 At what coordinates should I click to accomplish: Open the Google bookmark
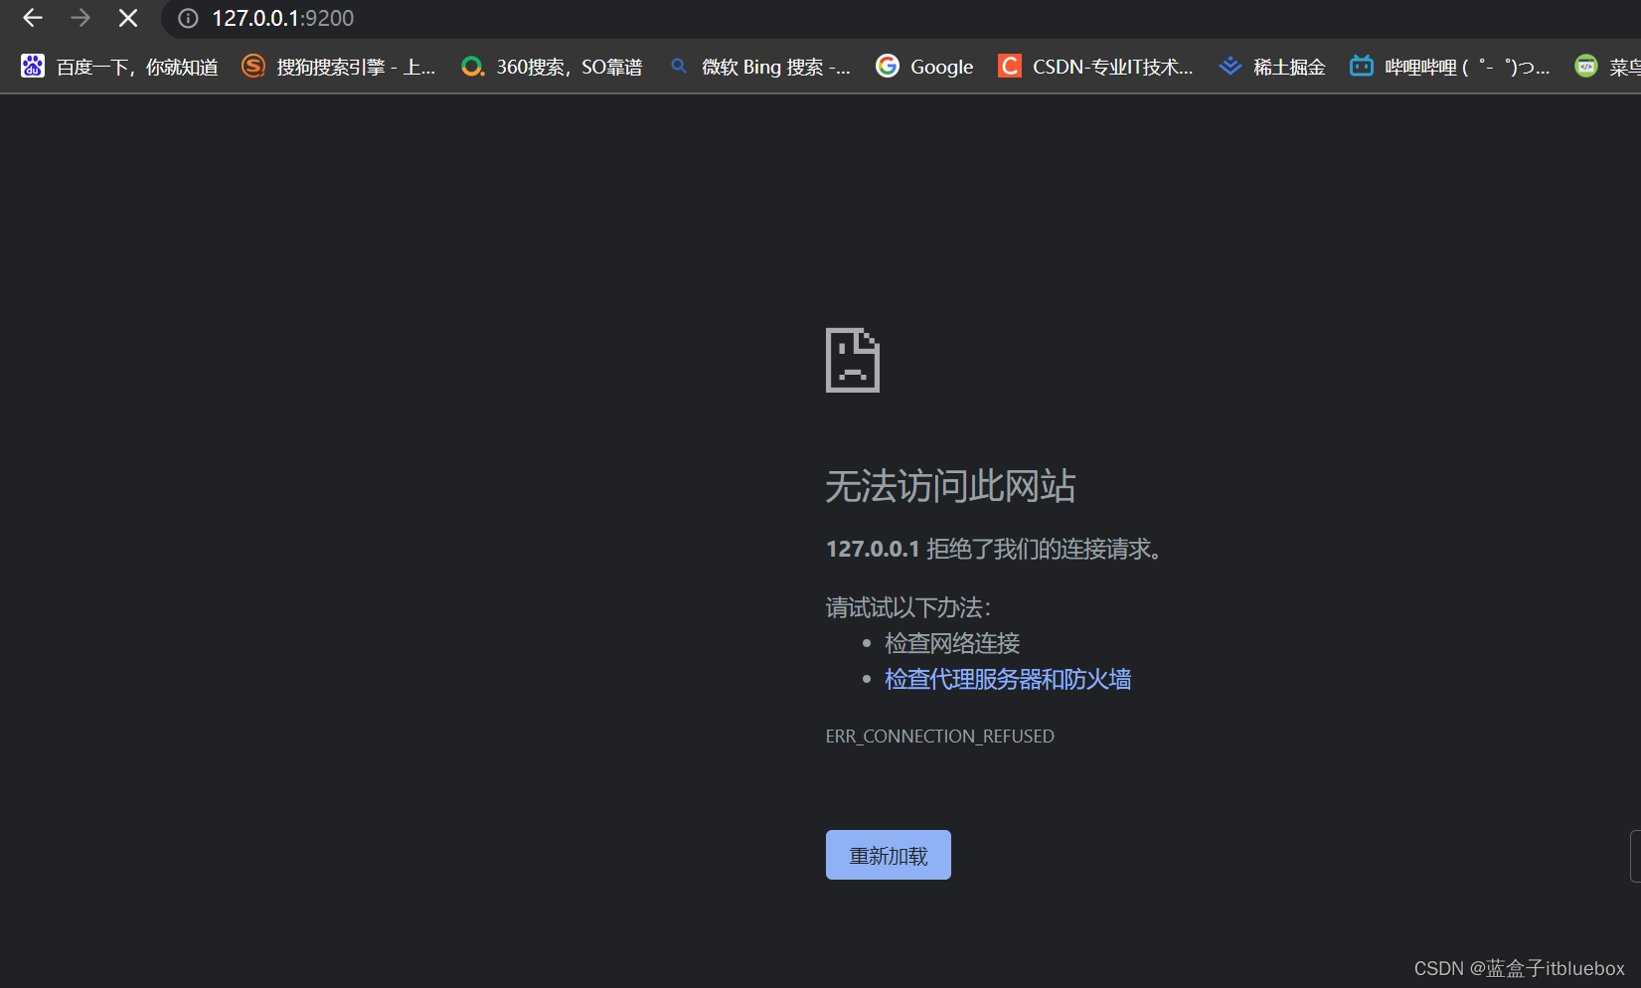(923, 66)
